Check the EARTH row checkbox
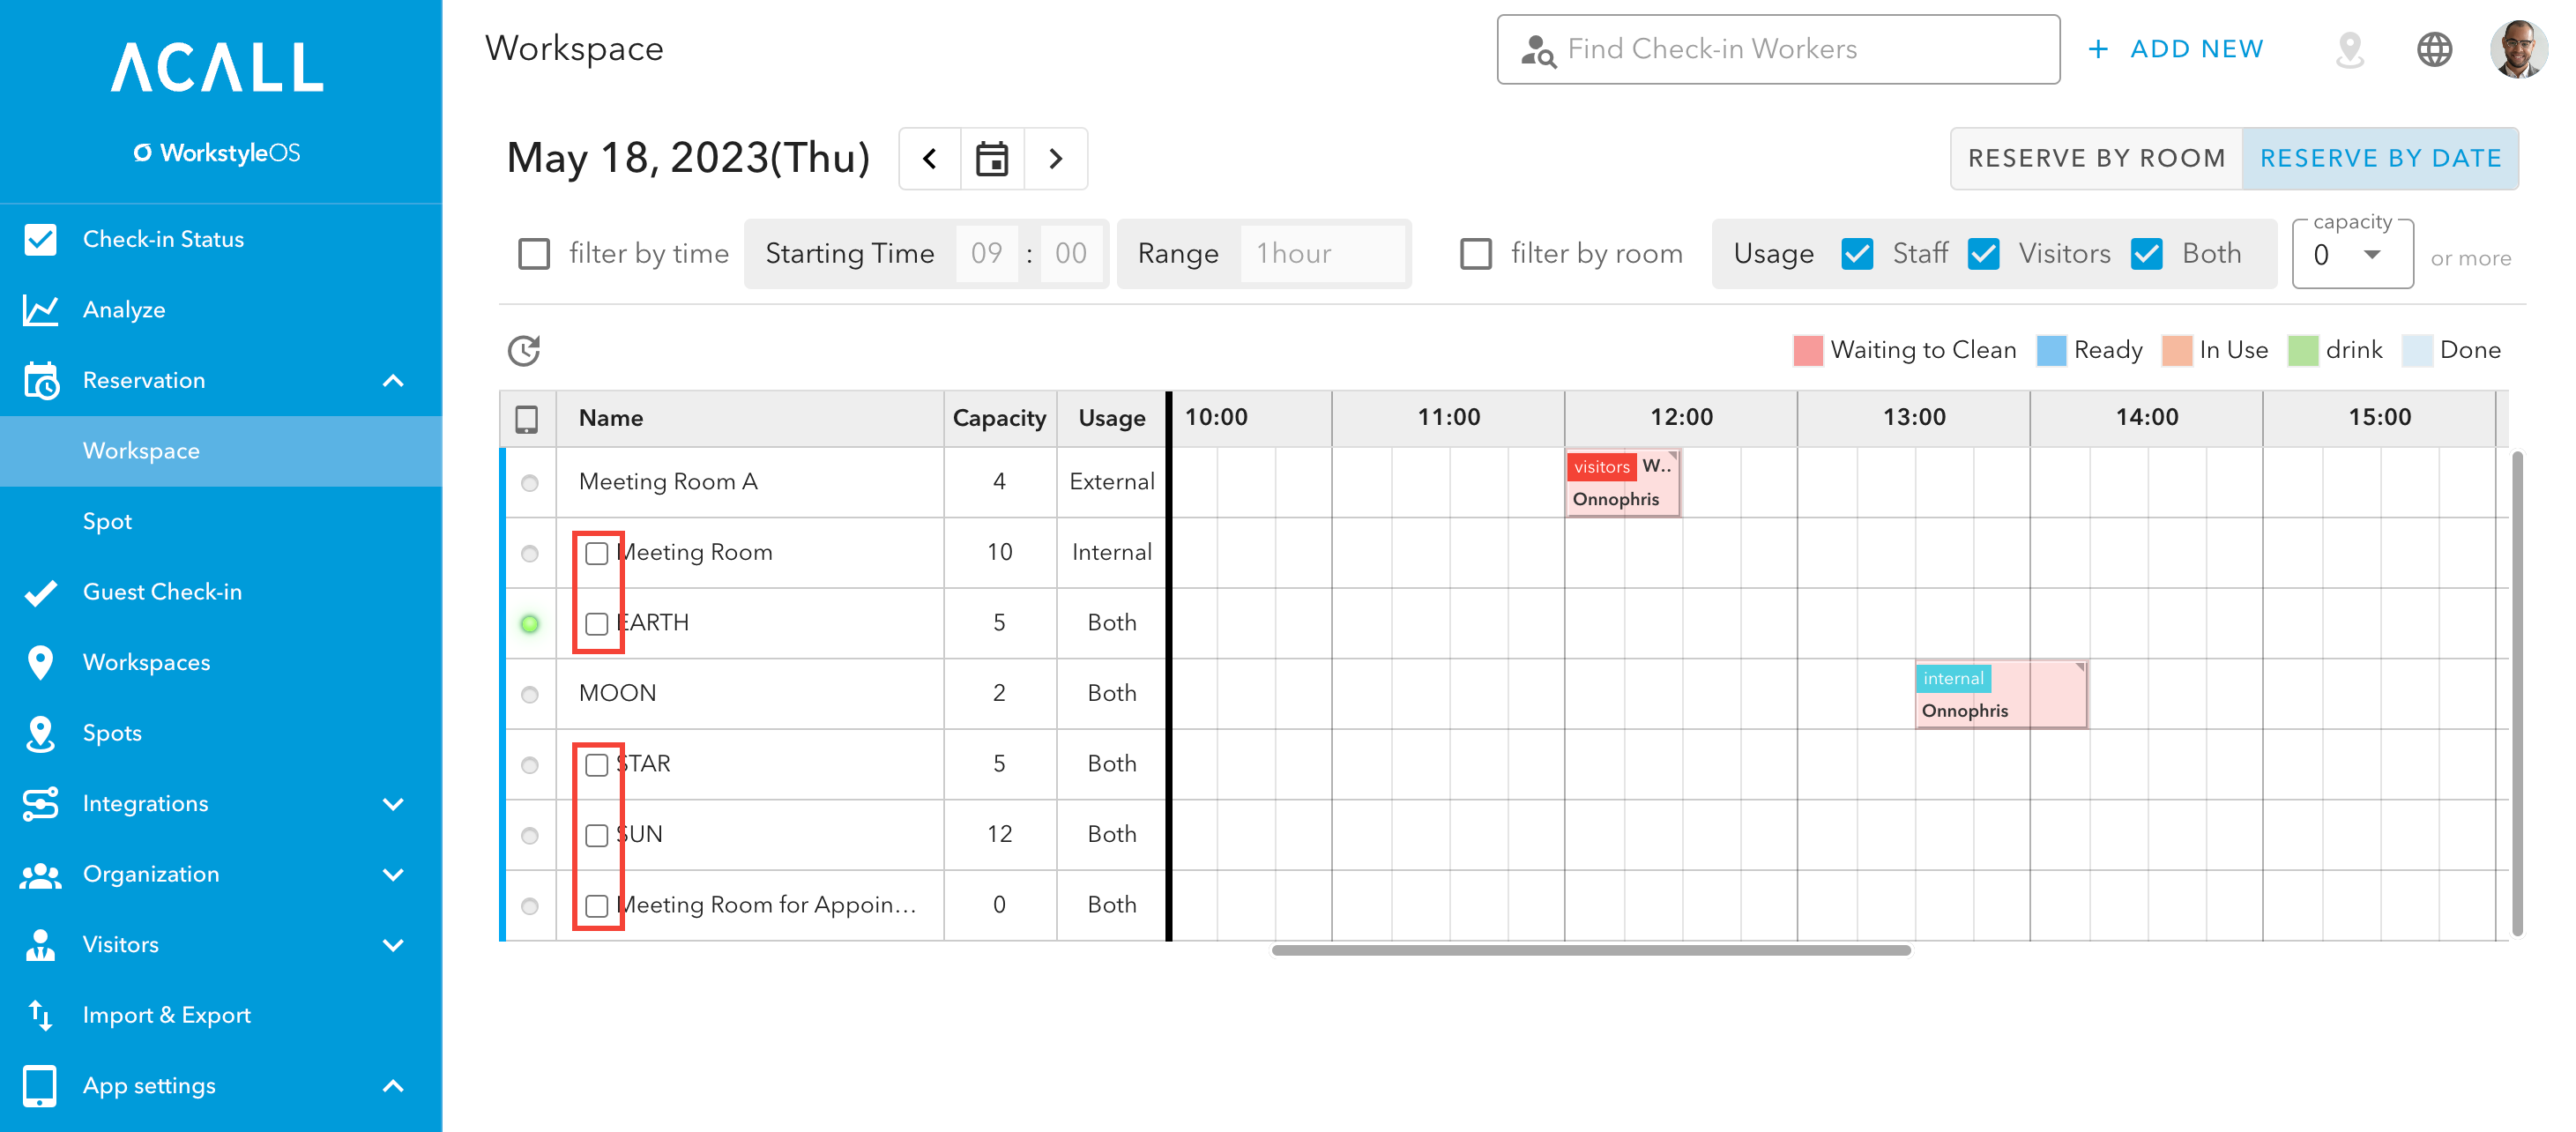2576x1132 pixels. coord(597,624)
